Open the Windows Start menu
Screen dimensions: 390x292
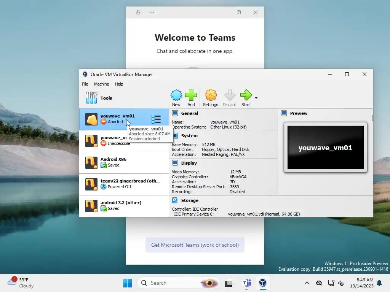(127, 283)
